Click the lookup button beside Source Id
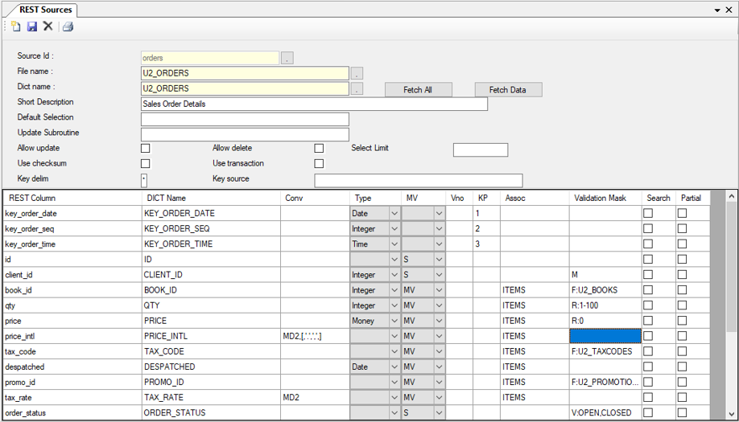 [287, 58]
